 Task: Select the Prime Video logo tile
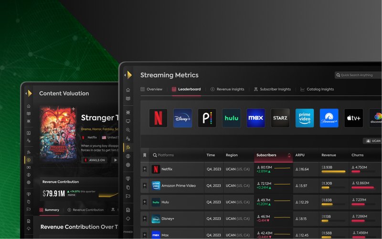click(x=305, y=118)
